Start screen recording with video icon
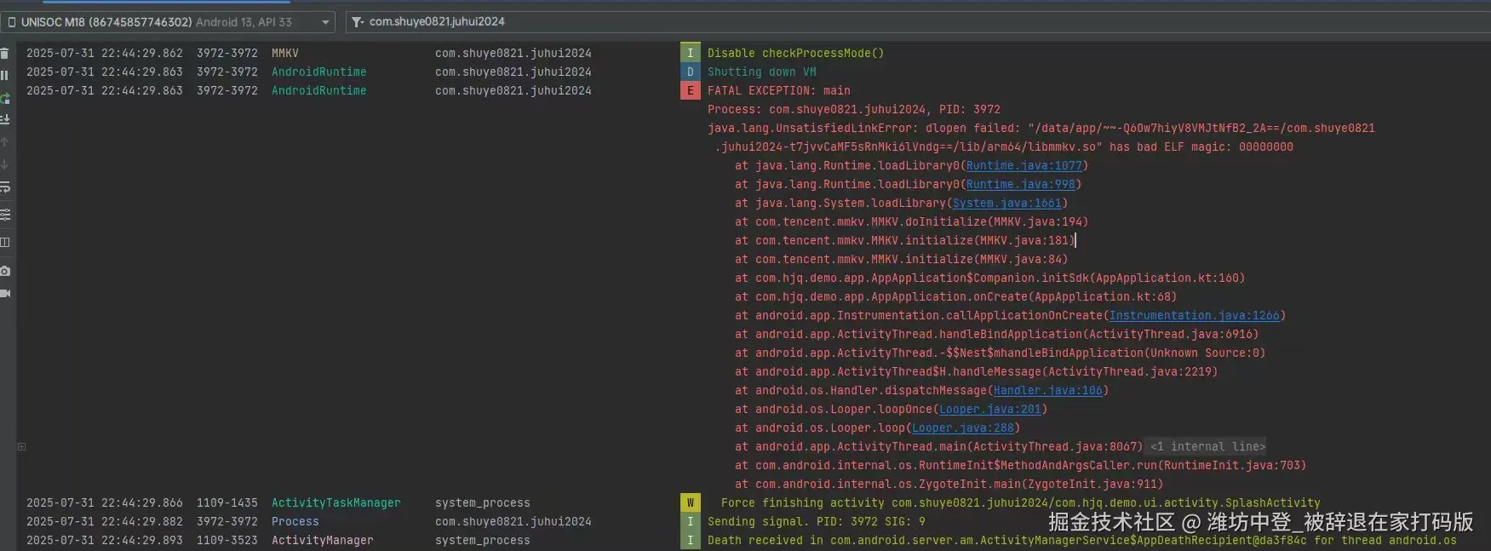Viewport: 1491px width, 551px height. point(4,293)
